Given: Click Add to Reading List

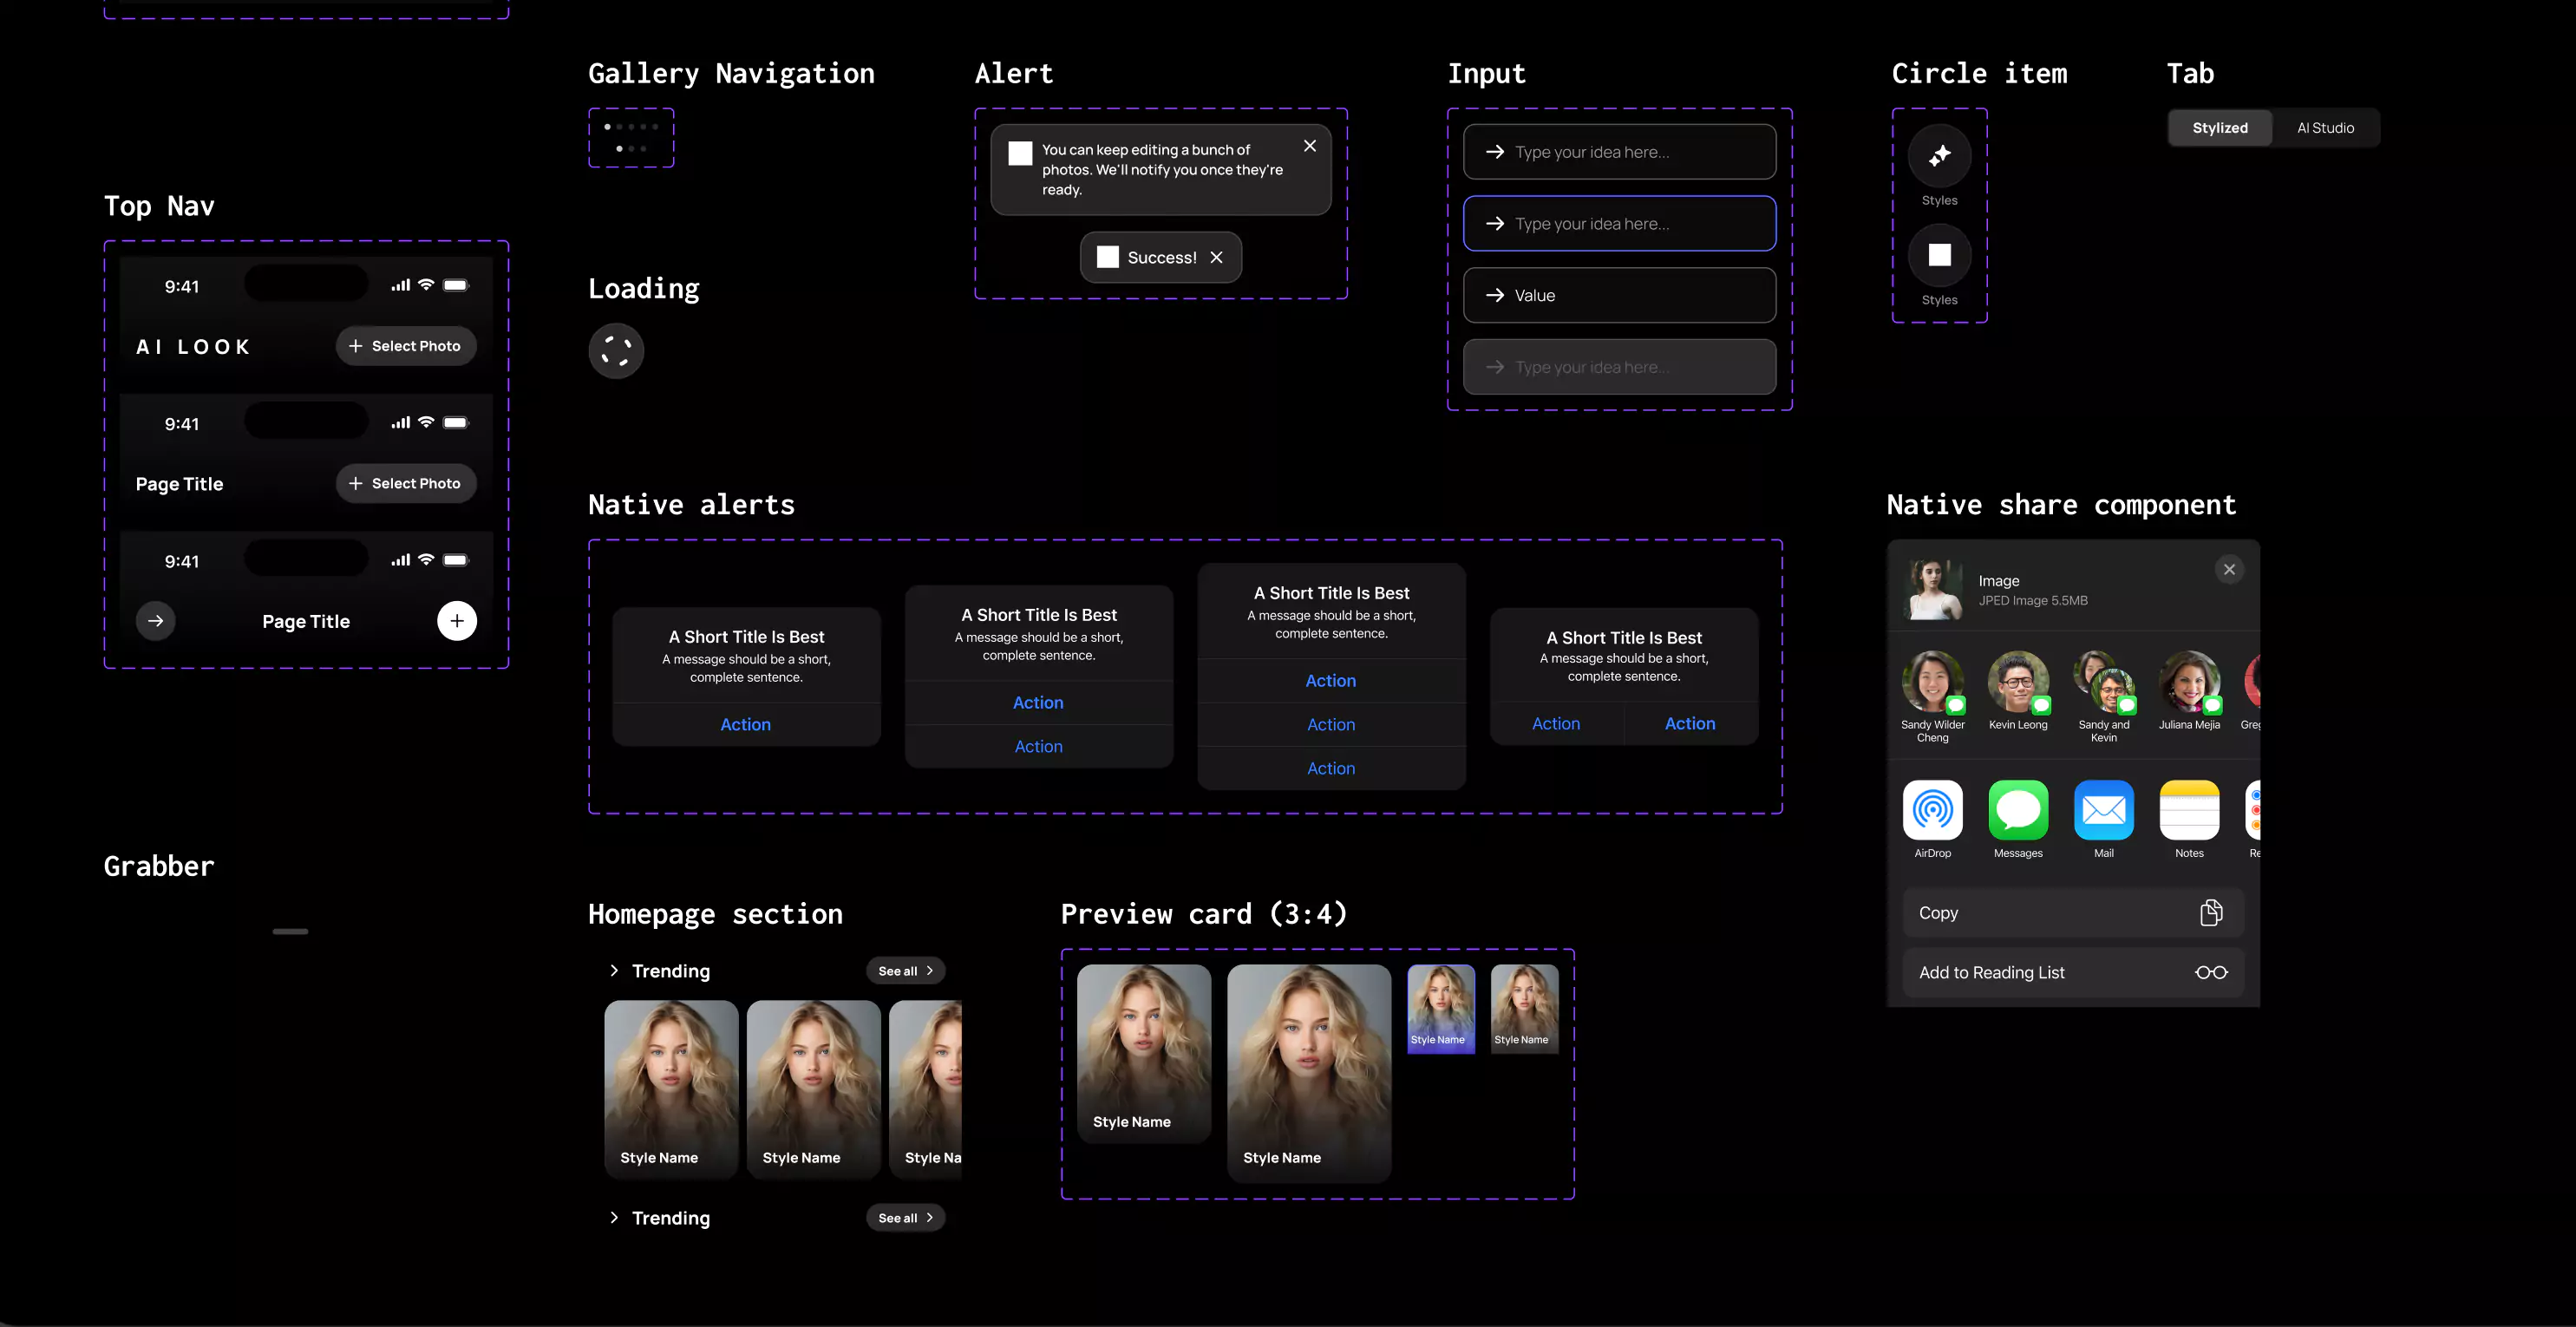Looking at the screenshot, I should (x=2072, y=973).
